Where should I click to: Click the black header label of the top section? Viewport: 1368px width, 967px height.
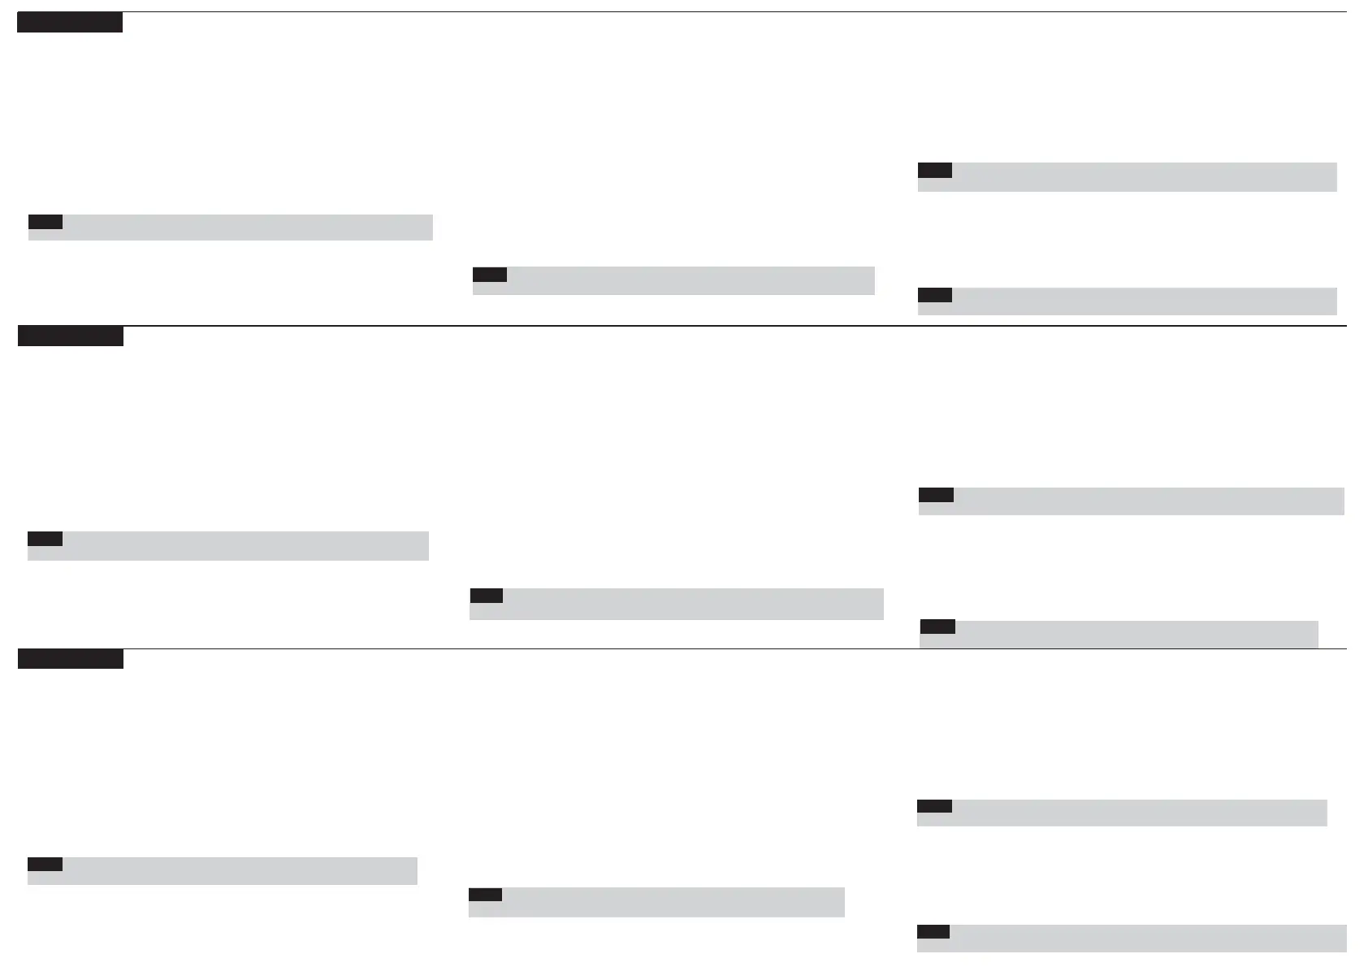click(70, 23)
